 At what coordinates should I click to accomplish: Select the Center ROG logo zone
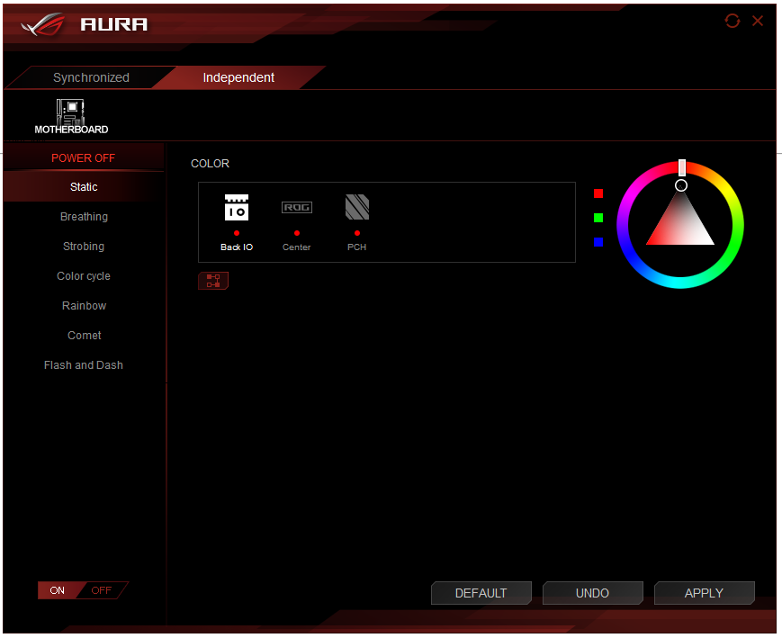click(x=297, y=208)
